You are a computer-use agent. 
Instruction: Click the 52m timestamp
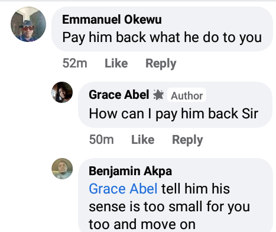click(x=74, y=63)
